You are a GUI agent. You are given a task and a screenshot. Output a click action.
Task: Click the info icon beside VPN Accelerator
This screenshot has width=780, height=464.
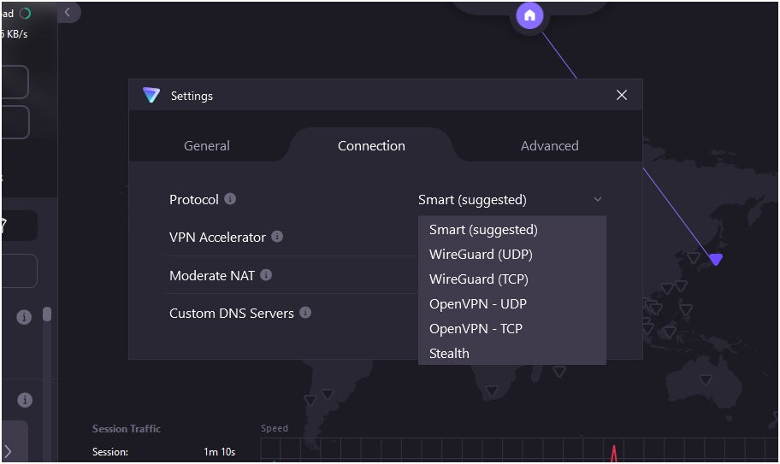click(277, 237)
